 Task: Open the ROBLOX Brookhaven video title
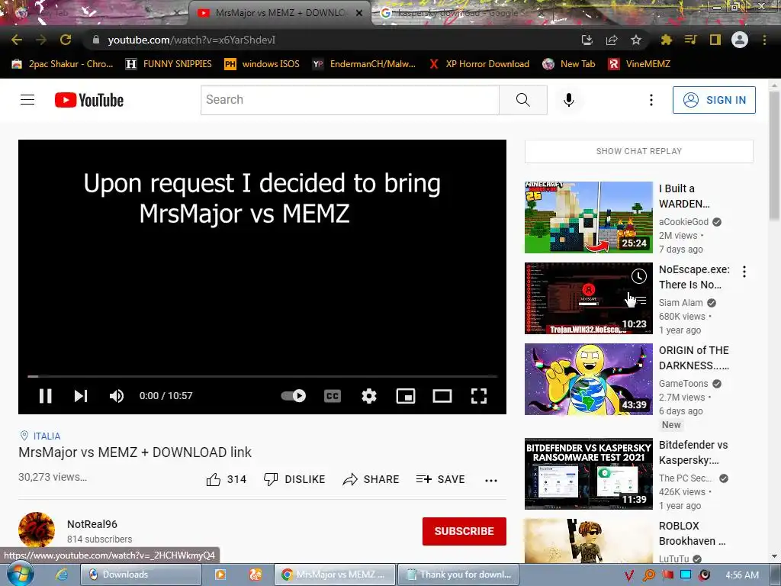(x=693, y=533)
